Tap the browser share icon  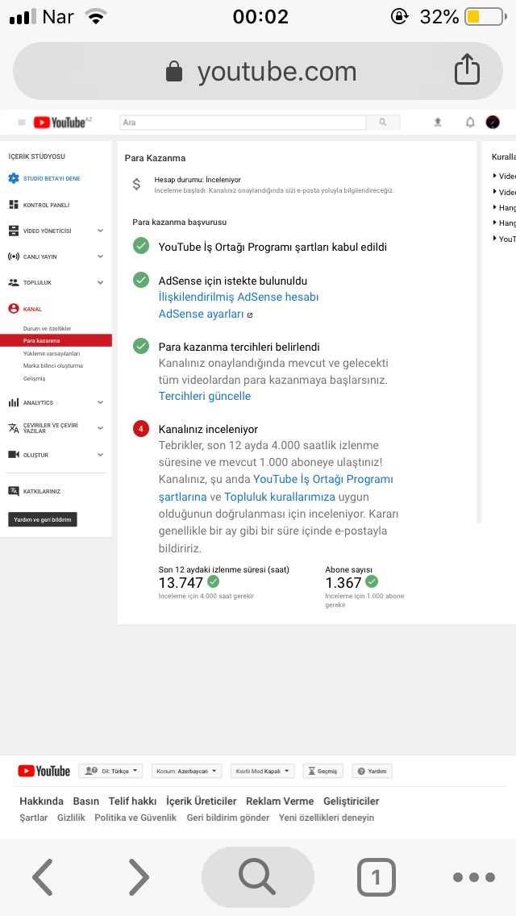tap(467, 69)
